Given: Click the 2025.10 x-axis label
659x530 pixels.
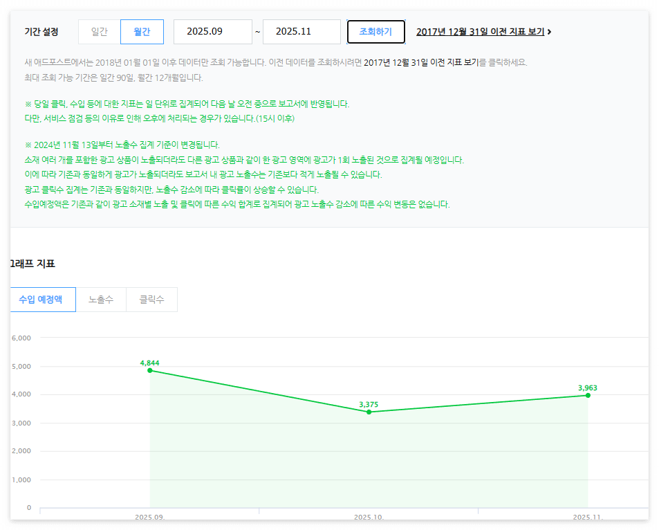Looking at the screenshot, I should [369, 516].
